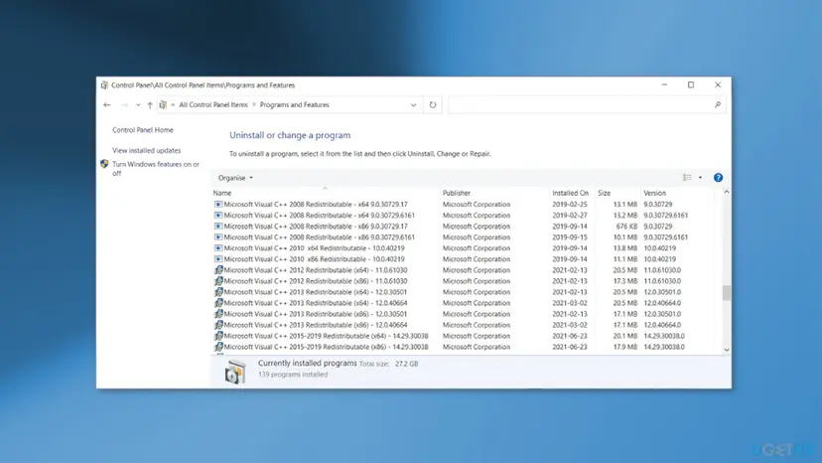Viewport: 822px width, 463px height.
Task: Click the 676 KB size cell
Action: pyautogui.click(x=627, y=227)
